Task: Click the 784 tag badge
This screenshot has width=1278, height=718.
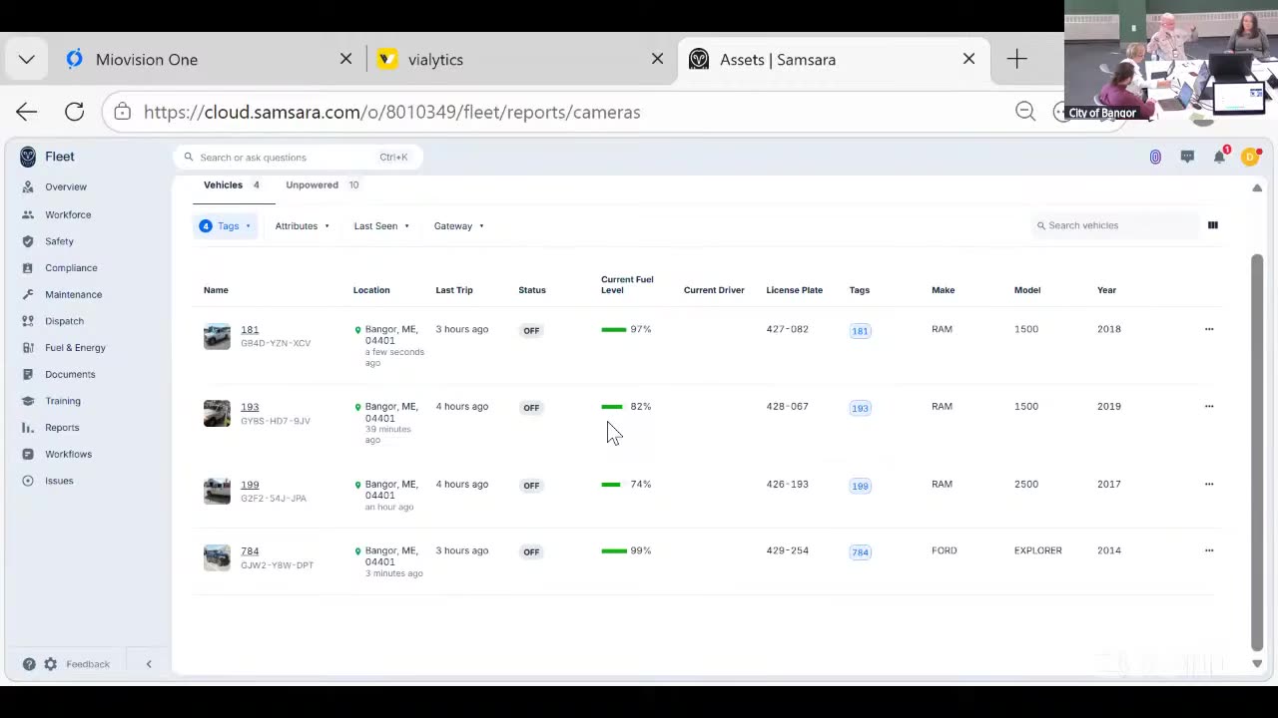Action: click(x=860, y=551)
